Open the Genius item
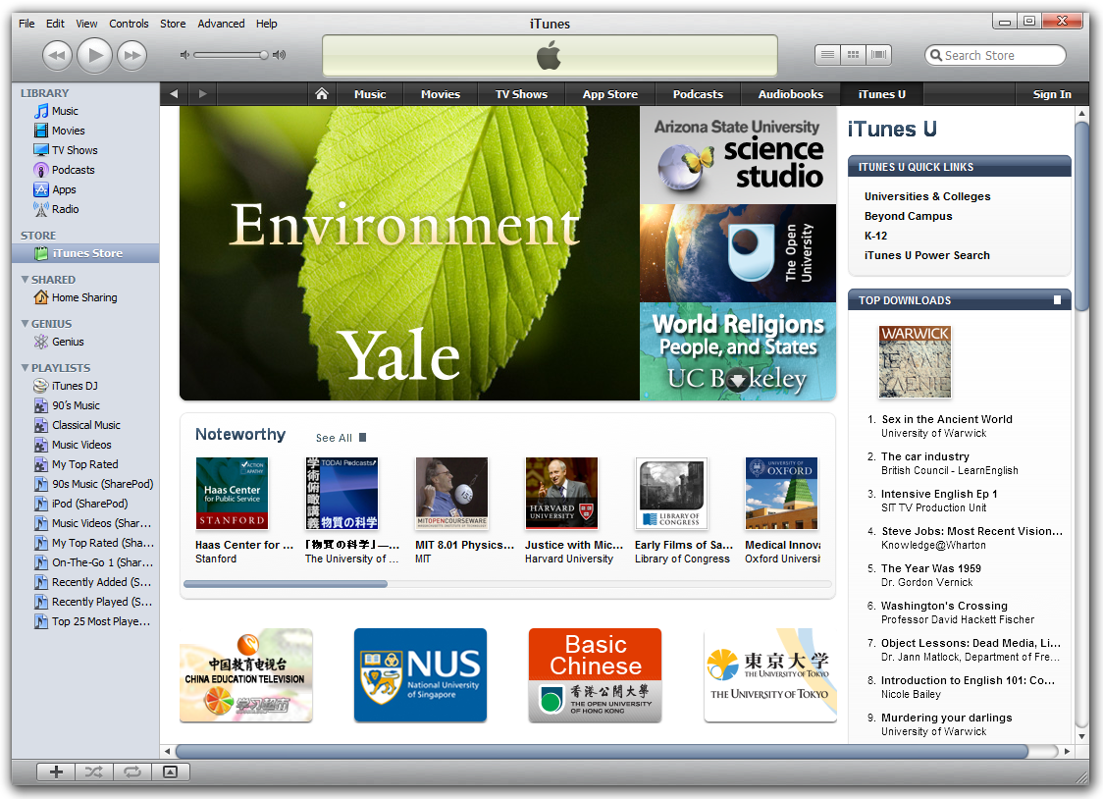The height and width of the screenshot is (799, 1103). pos(68,342)
